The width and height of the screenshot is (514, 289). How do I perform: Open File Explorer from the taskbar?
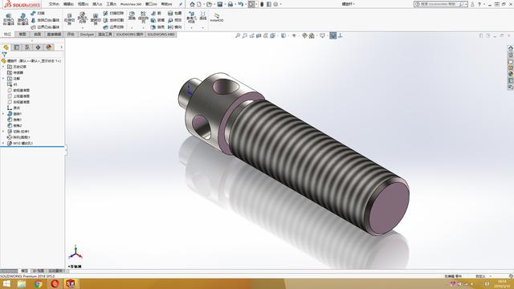pos(22,283)
